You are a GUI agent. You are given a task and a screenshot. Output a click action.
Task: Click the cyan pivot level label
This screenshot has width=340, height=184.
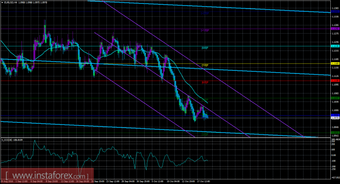(205, 48)
